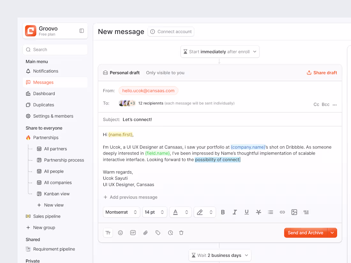Screen dimensions: 351x263
Task: Click the Share draft link
Action: (x=322, y=73)
